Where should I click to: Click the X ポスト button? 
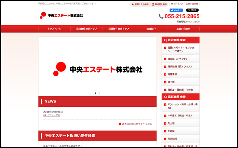pyautogui.click(x=192, y=10)
